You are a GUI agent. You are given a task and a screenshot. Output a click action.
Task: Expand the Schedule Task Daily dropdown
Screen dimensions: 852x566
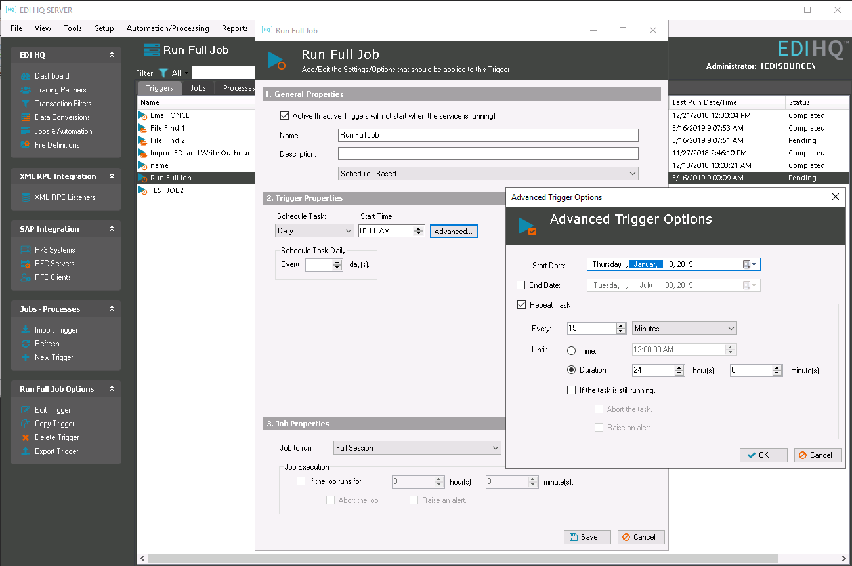314,231
